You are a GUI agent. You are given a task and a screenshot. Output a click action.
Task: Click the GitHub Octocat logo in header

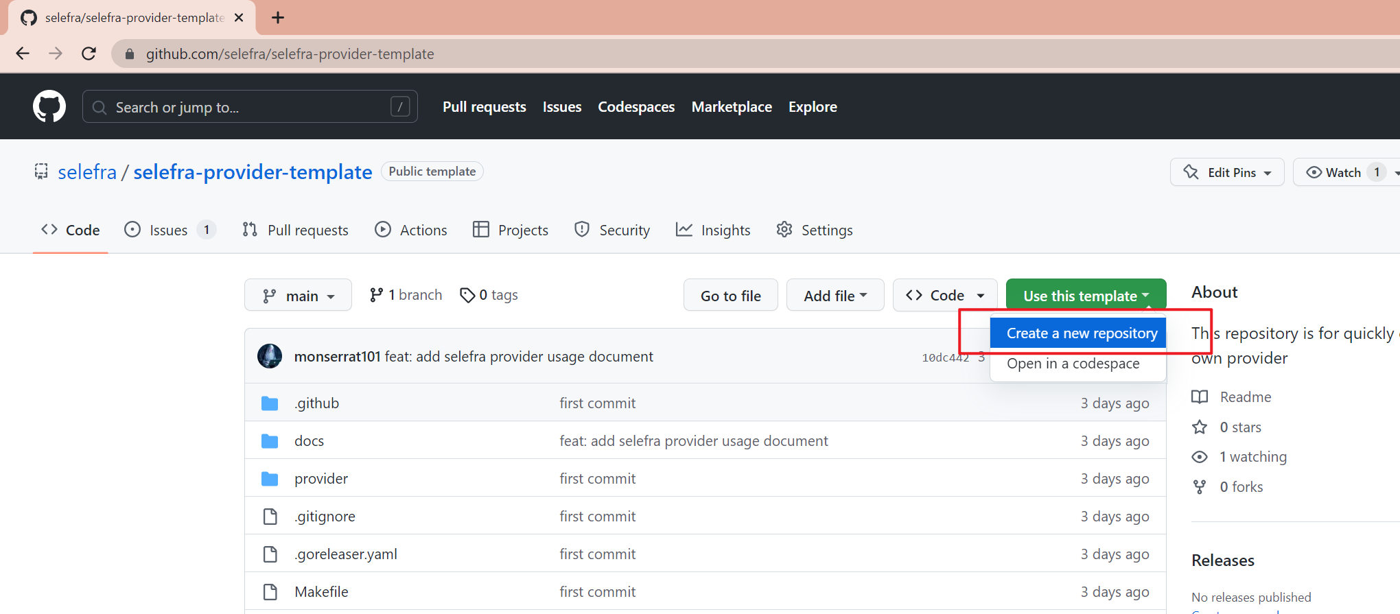(x=49, y=106)
